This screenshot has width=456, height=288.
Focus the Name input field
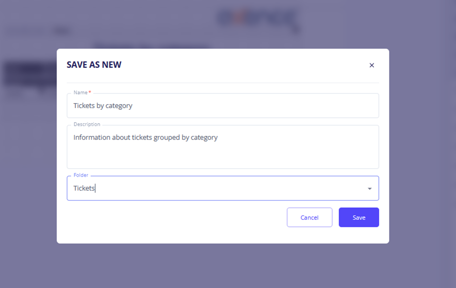click(x=237, y=106)
